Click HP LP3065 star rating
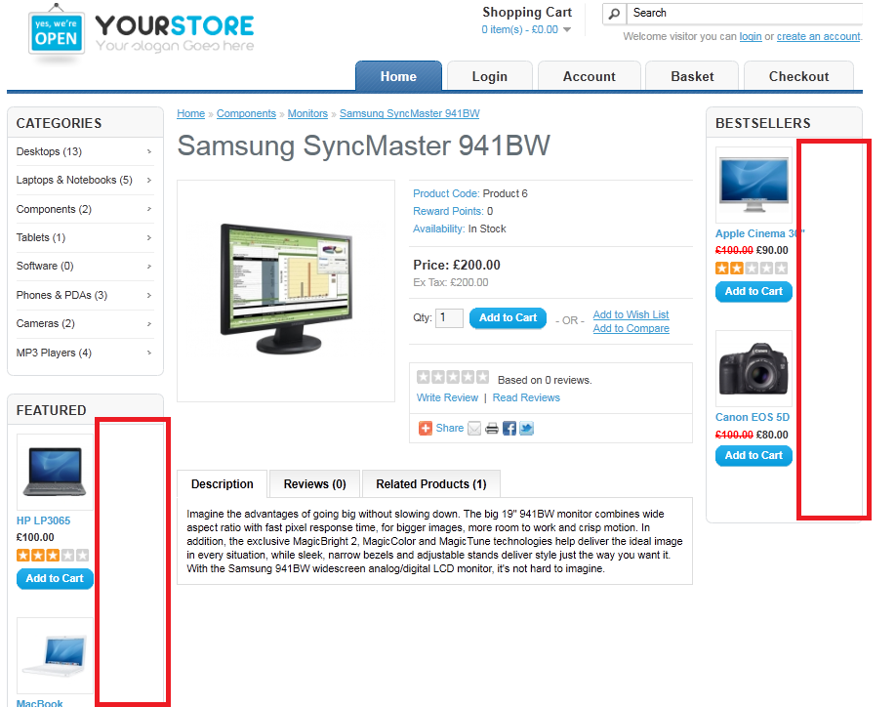 (x=53, y=555)
